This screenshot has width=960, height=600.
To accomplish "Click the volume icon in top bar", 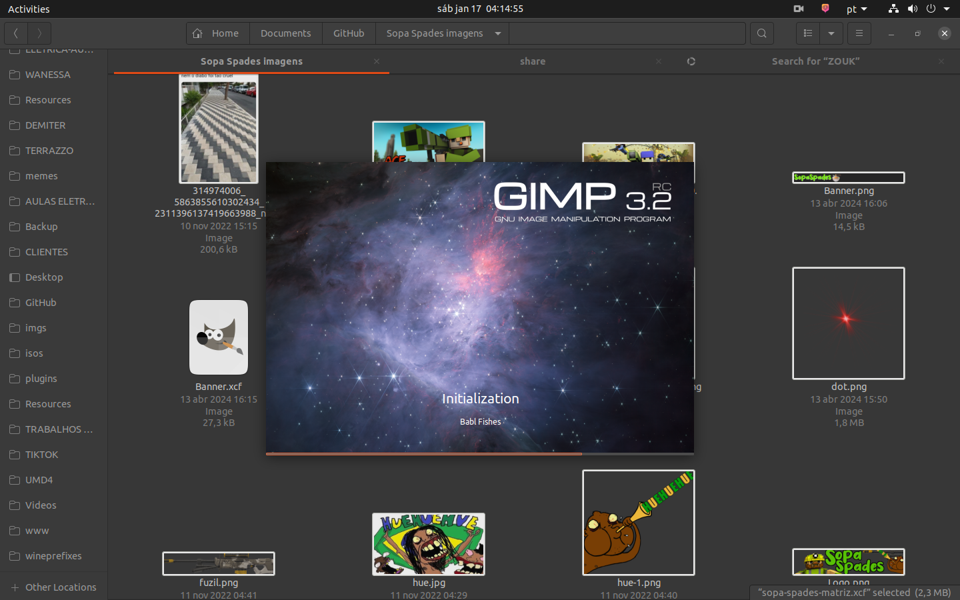I will pos(912,9).
